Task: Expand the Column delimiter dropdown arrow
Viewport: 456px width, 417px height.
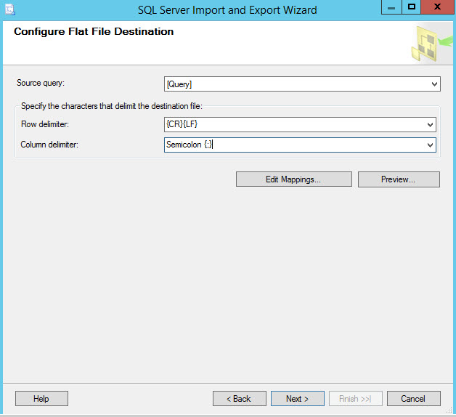Action: pyautogui.click(x=430, y=145)
